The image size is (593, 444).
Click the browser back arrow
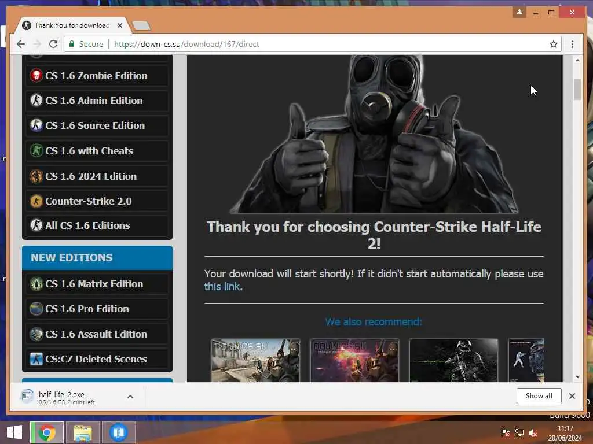coord(21,44)
